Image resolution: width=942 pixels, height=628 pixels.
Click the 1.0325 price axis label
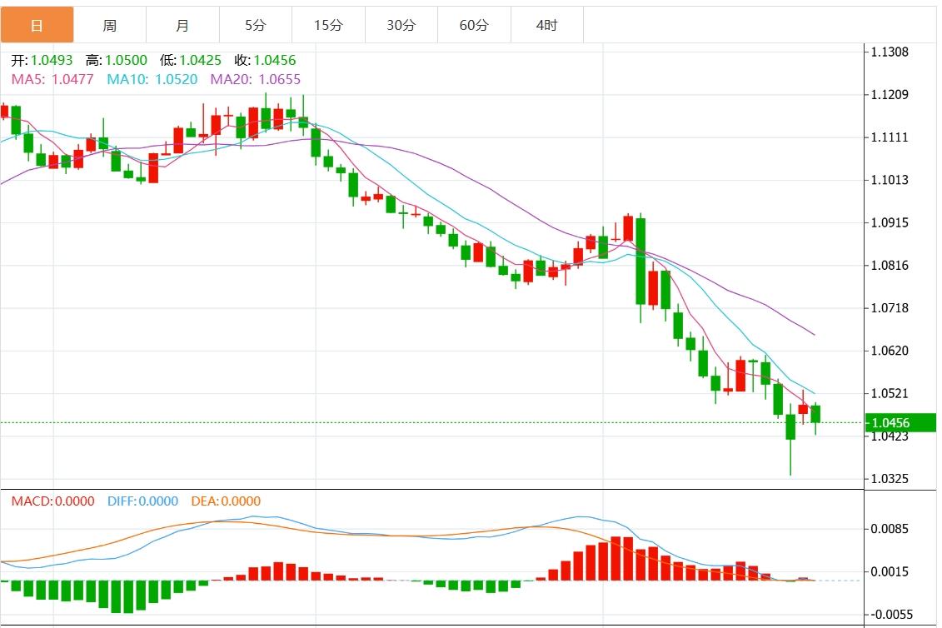tap(888, 479)
